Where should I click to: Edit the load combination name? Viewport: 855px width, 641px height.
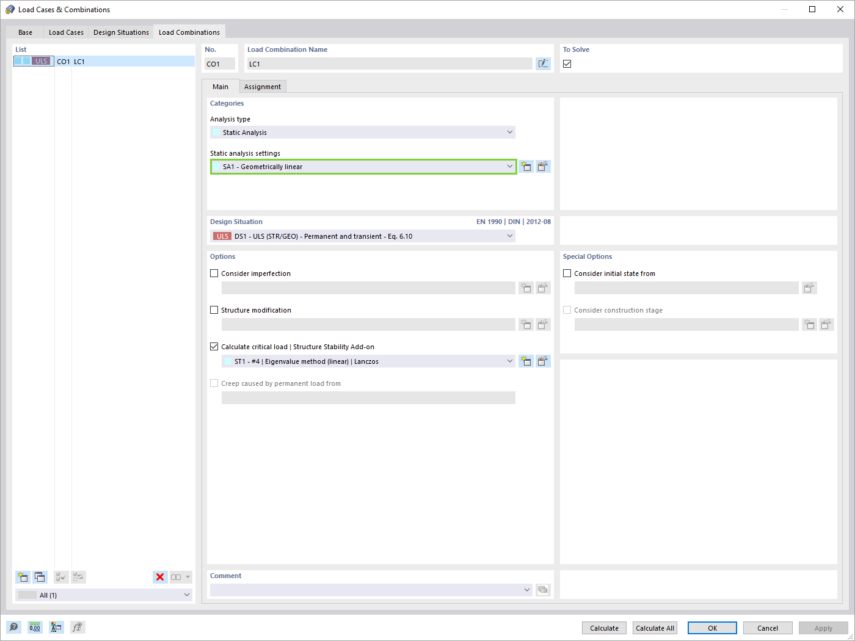pos(543,63)
